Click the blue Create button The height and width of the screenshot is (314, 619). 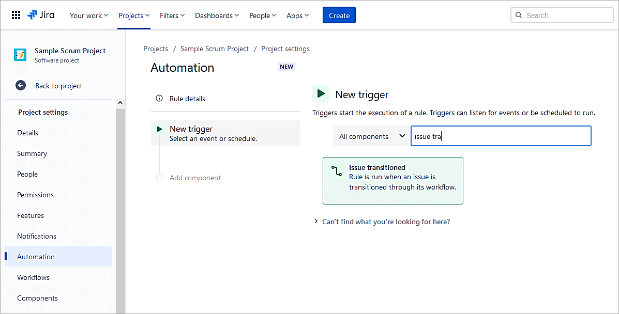click(339, 15)
